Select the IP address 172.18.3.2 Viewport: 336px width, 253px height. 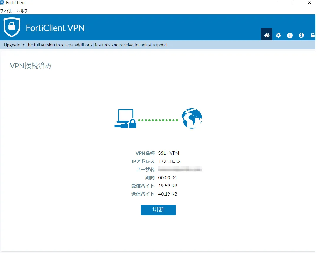(x=169, y=161)
